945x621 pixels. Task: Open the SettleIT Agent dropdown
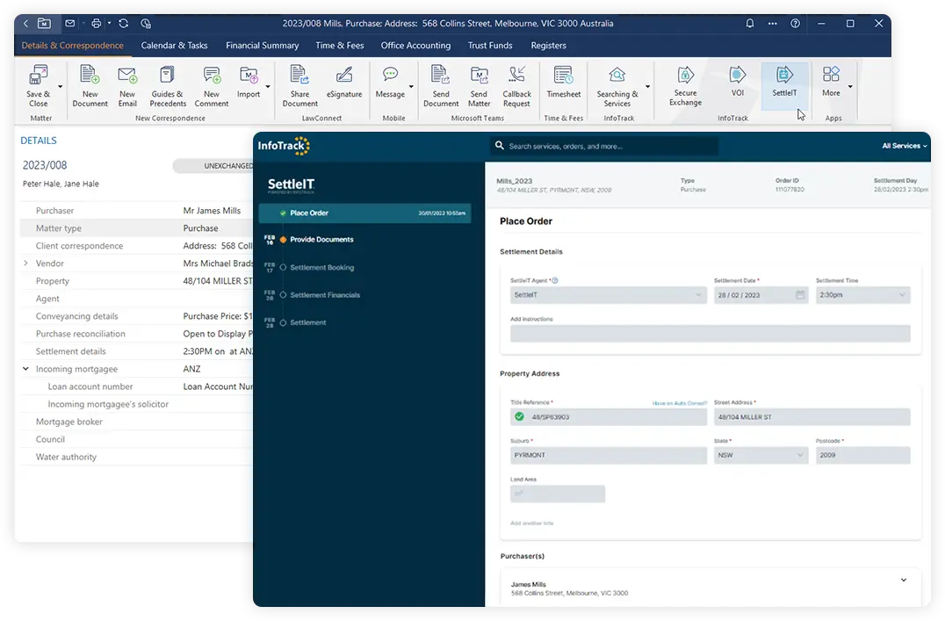tap(608, 295)
